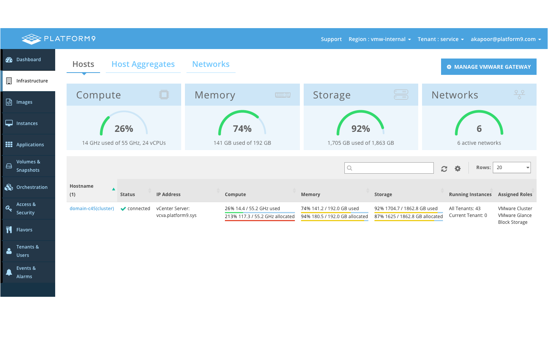Click the Dashboard gauge icon in sidebar

(x=9, y=60)
